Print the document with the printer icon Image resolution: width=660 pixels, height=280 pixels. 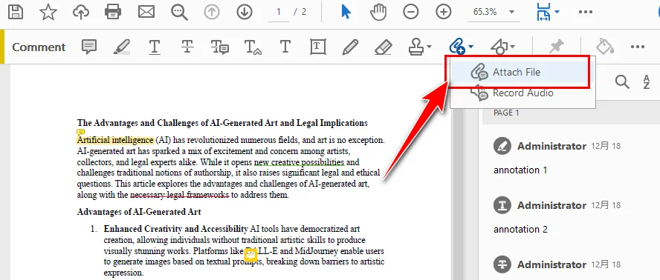tap(113, 12)
